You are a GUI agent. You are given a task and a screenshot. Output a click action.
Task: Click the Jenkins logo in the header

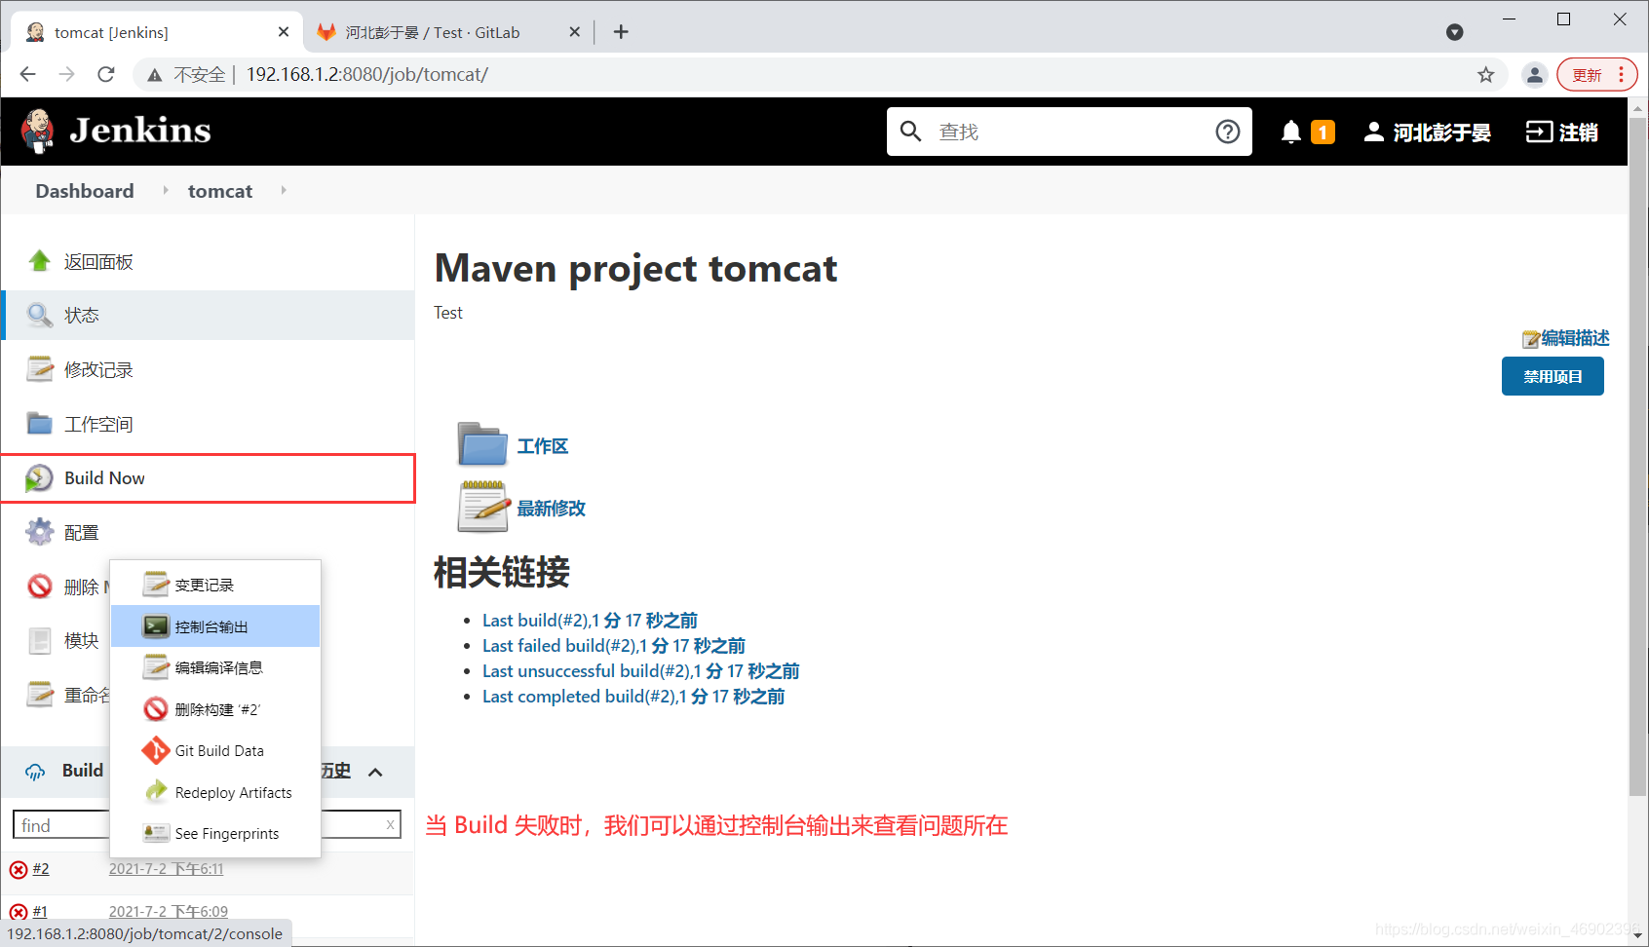point(116,131)
